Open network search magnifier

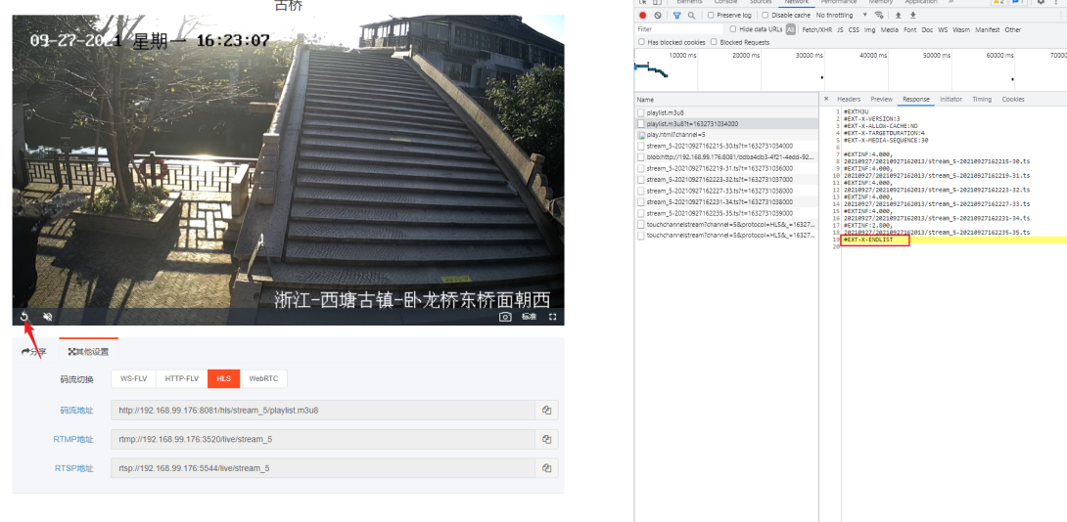(691, 15)
